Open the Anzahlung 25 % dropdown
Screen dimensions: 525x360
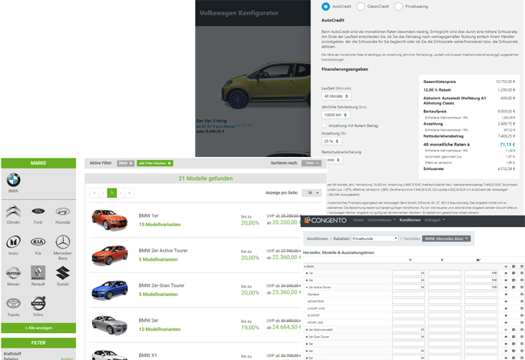[x=331, y=142]
